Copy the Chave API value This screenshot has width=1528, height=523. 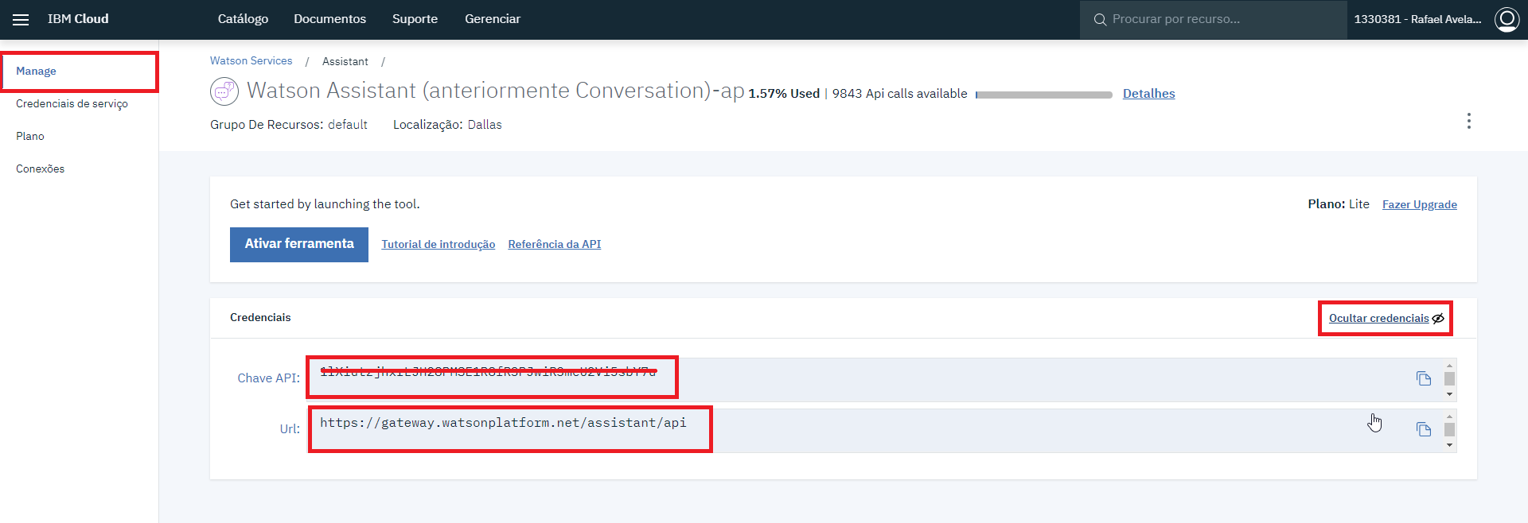(x=1424, y=378)
